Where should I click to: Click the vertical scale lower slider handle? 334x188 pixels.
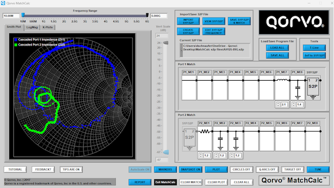pyautogui.click(x=166, y=152)
